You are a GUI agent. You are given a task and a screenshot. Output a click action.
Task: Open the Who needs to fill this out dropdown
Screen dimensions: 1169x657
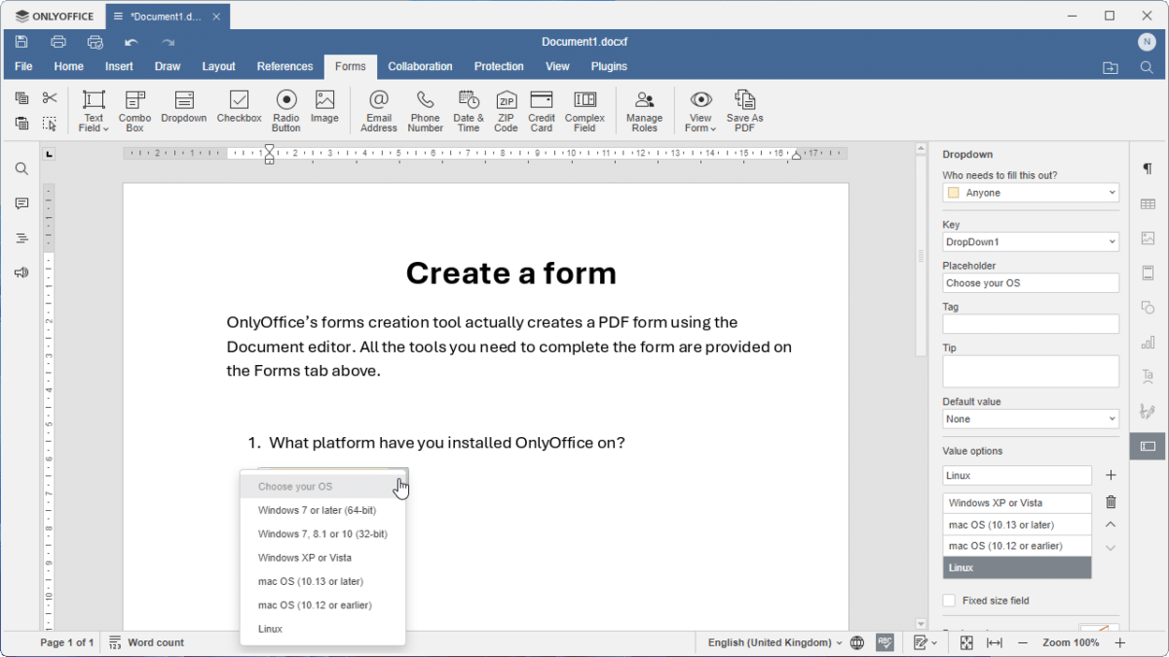(1030, 192)
